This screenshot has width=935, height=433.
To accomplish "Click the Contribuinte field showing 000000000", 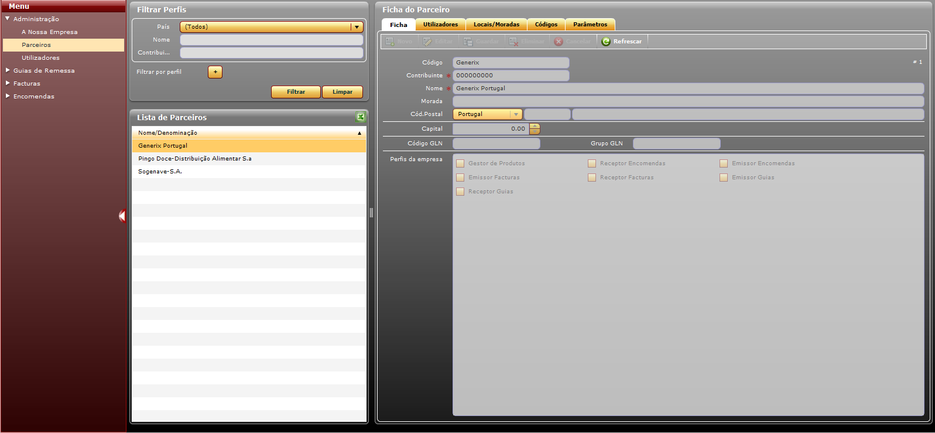I will click(511, 76).
